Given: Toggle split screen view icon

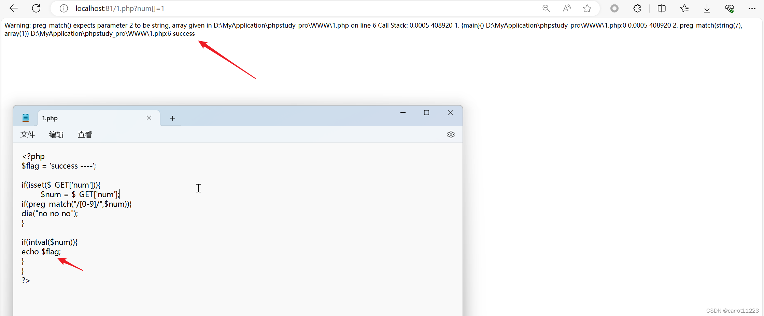Looking at the screenshot, I should 662,9.
